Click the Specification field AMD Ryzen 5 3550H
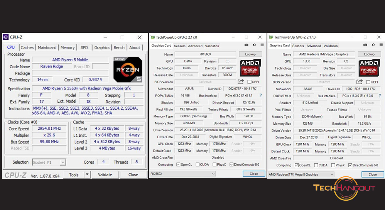Screen dimensions: 385x210 [x=88, y=88]
